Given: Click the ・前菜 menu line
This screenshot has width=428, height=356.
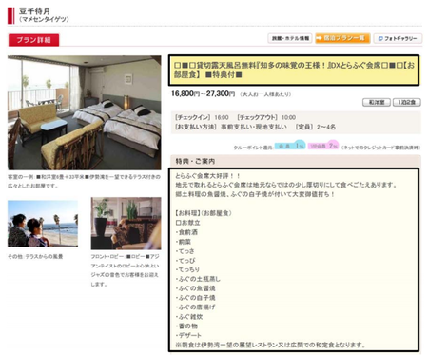Looking at the screenshot, I should [184, 242].
